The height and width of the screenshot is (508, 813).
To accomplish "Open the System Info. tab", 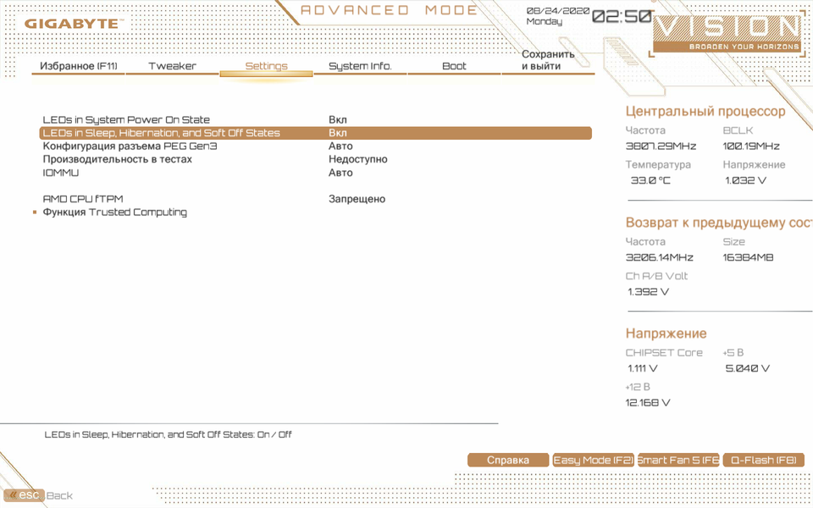I will (361, 66).
